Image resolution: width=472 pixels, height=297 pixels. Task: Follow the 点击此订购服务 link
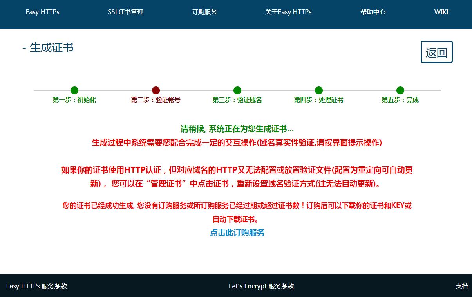[237, 232]
